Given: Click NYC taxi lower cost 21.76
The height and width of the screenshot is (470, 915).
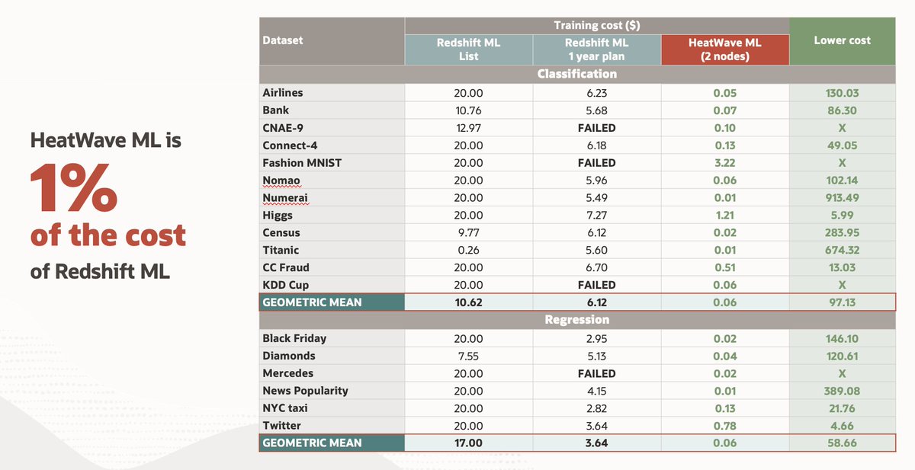Looking at the screenshot, I should coord(842,408).
